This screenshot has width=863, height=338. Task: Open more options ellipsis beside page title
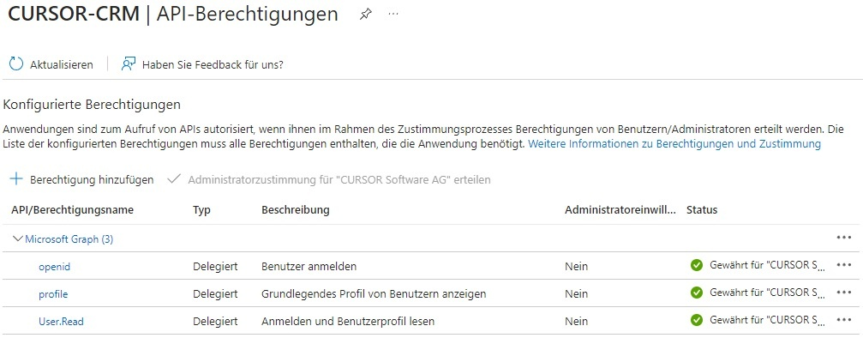tap(393, 14)
